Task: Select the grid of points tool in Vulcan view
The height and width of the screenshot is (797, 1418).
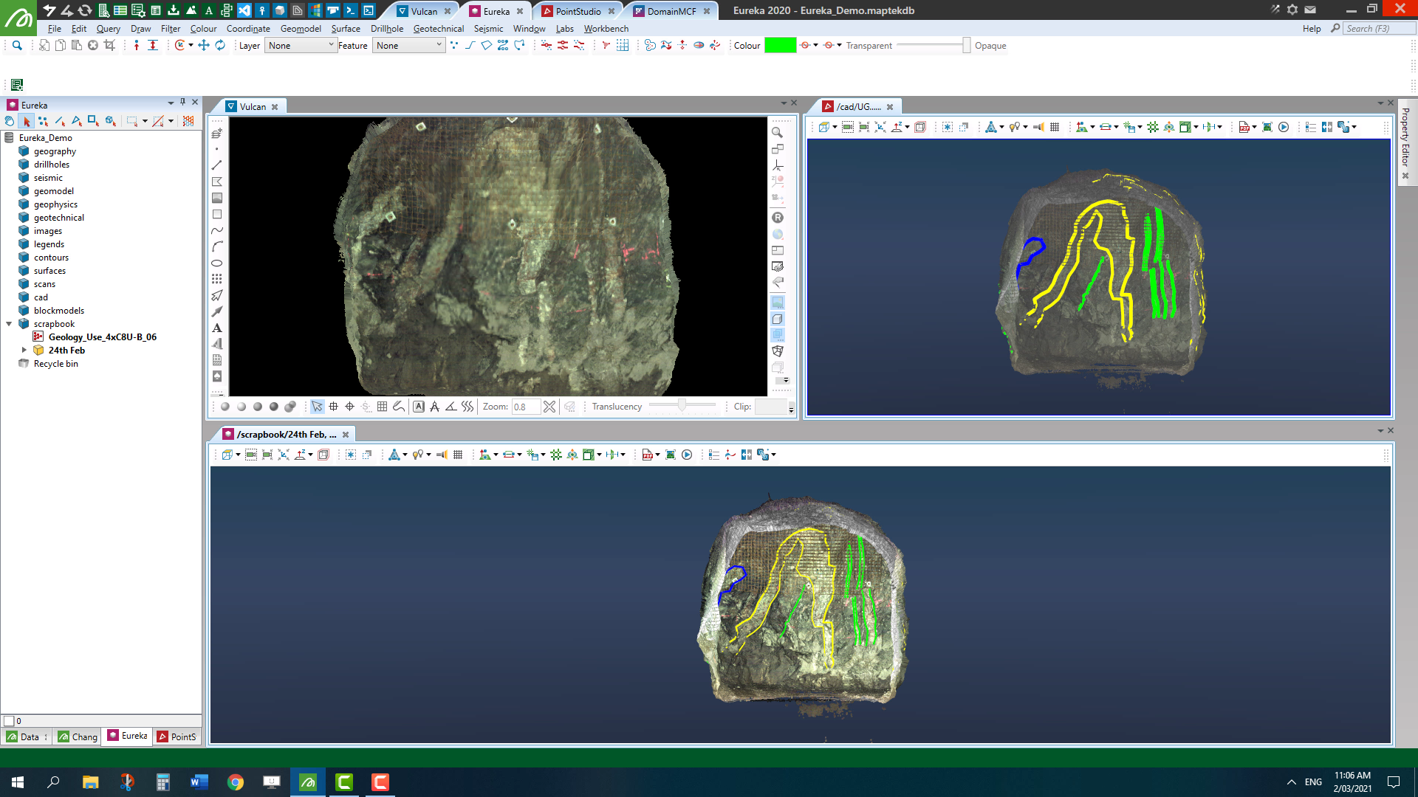Action: click(x=217, y=279)
